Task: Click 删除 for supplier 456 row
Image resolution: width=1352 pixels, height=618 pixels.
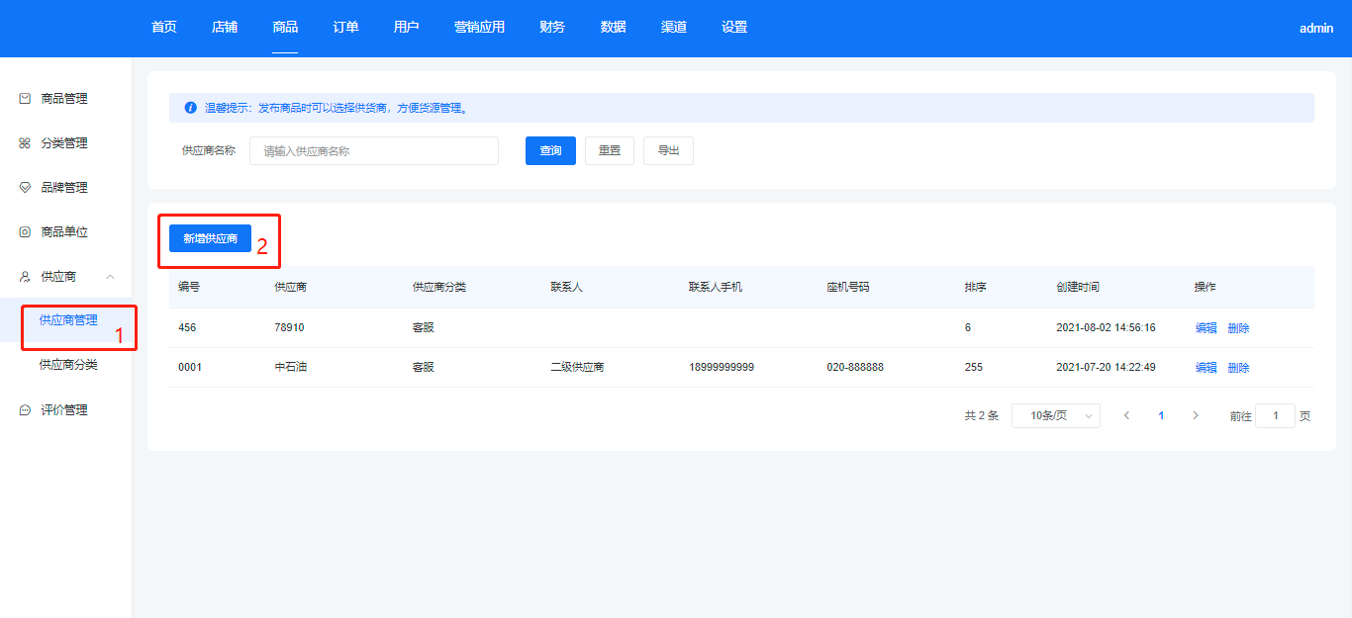Action: point(1238,328)
